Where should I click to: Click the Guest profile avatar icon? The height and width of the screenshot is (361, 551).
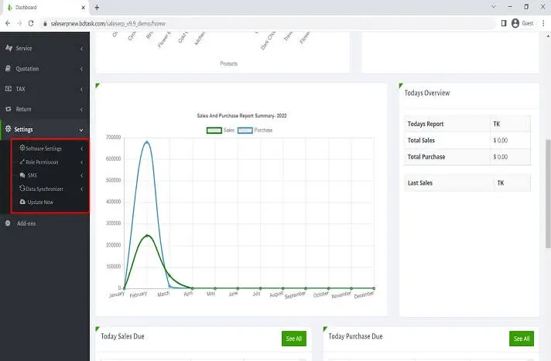click(515, 23)
